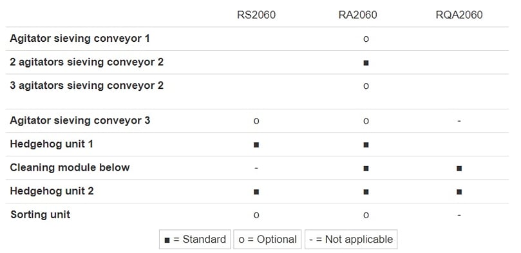Click the optional marker for 3 agitators sieving conveyor 2
The width and height of the screenshot is (521, 253).
(366, 86)
